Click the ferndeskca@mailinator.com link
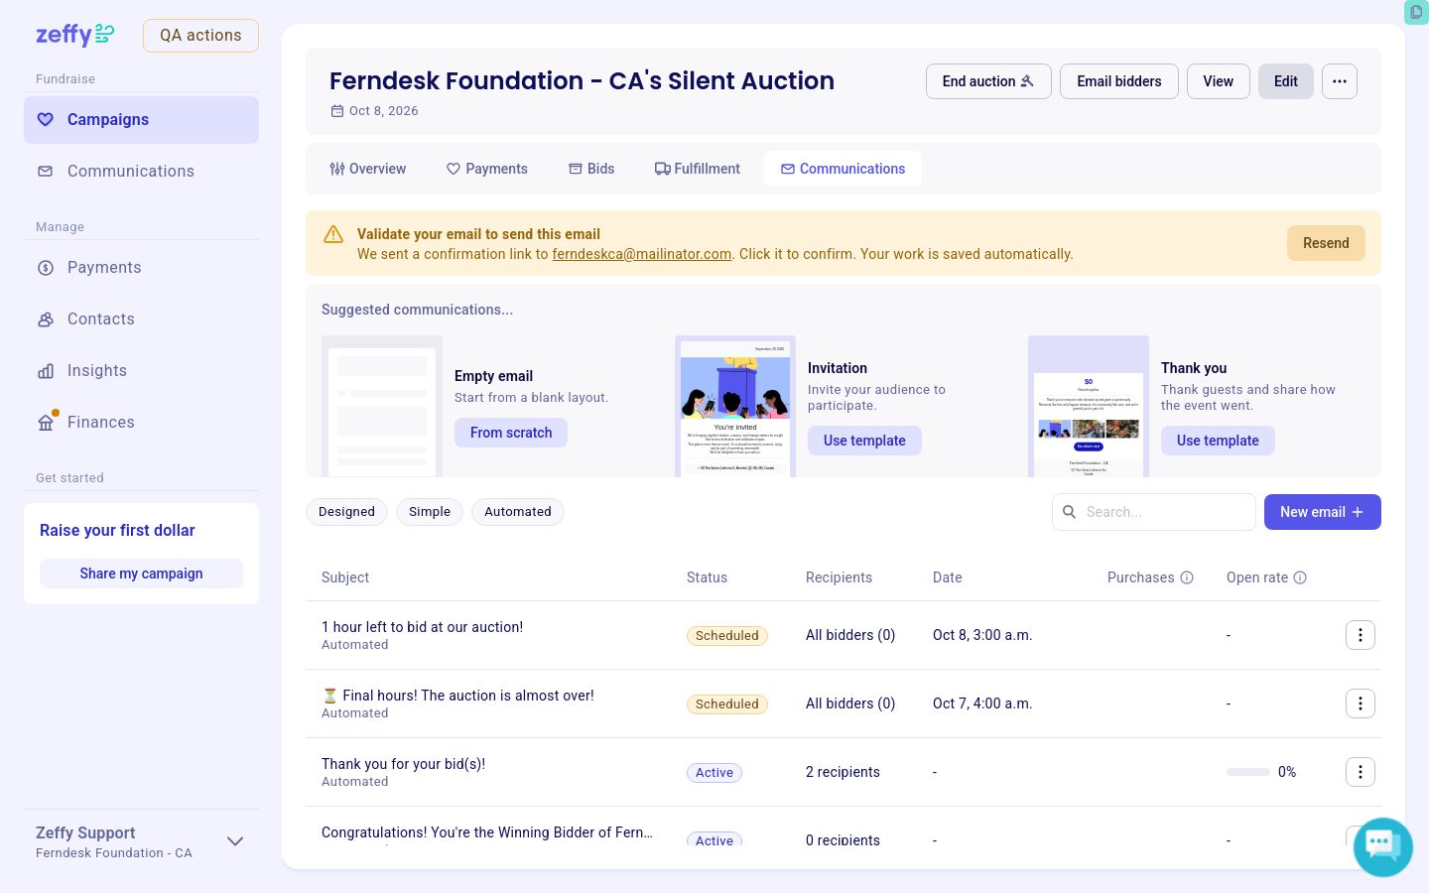The image size is (1429, 893). tap(642, 254)
